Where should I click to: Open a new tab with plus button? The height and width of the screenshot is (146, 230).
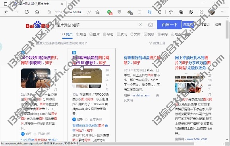click(x=70, y=4)
